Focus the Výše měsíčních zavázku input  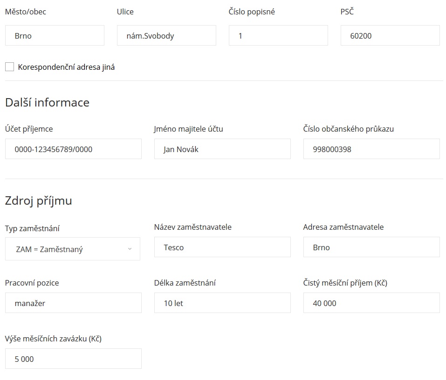[x=73, y=359]
